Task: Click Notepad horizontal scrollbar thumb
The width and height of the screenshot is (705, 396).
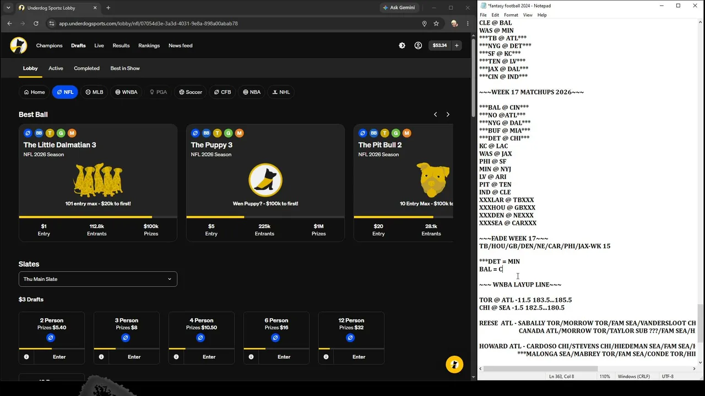Action: (540, 369)
